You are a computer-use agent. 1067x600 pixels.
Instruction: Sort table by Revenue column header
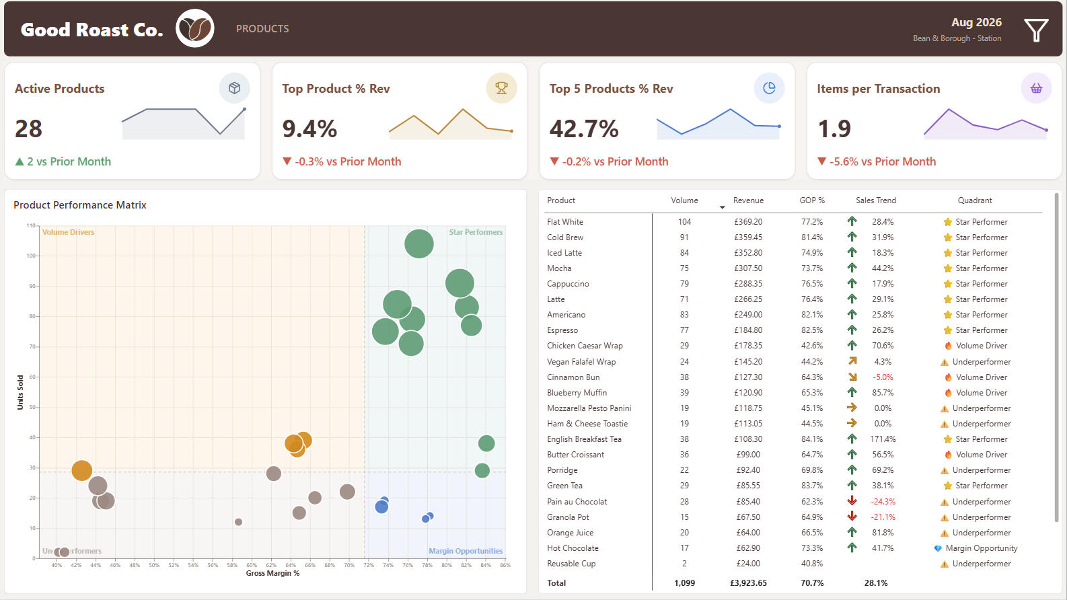pyautogui.click(x=748, y=200)
